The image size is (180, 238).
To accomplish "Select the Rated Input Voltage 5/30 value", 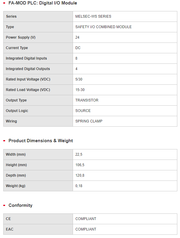I will coord(79,79).
